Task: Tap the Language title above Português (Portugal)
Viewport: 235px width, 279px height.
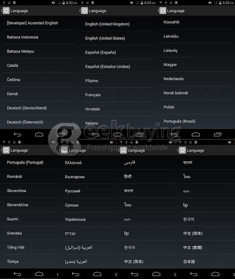Action: [x=19, y=150]
